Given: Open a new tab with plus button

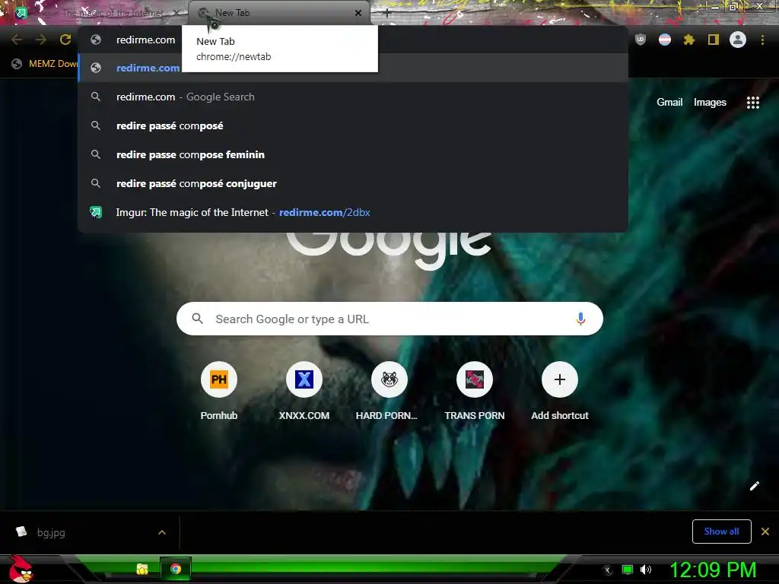Looking at the screenshot, I should [387, 14].
